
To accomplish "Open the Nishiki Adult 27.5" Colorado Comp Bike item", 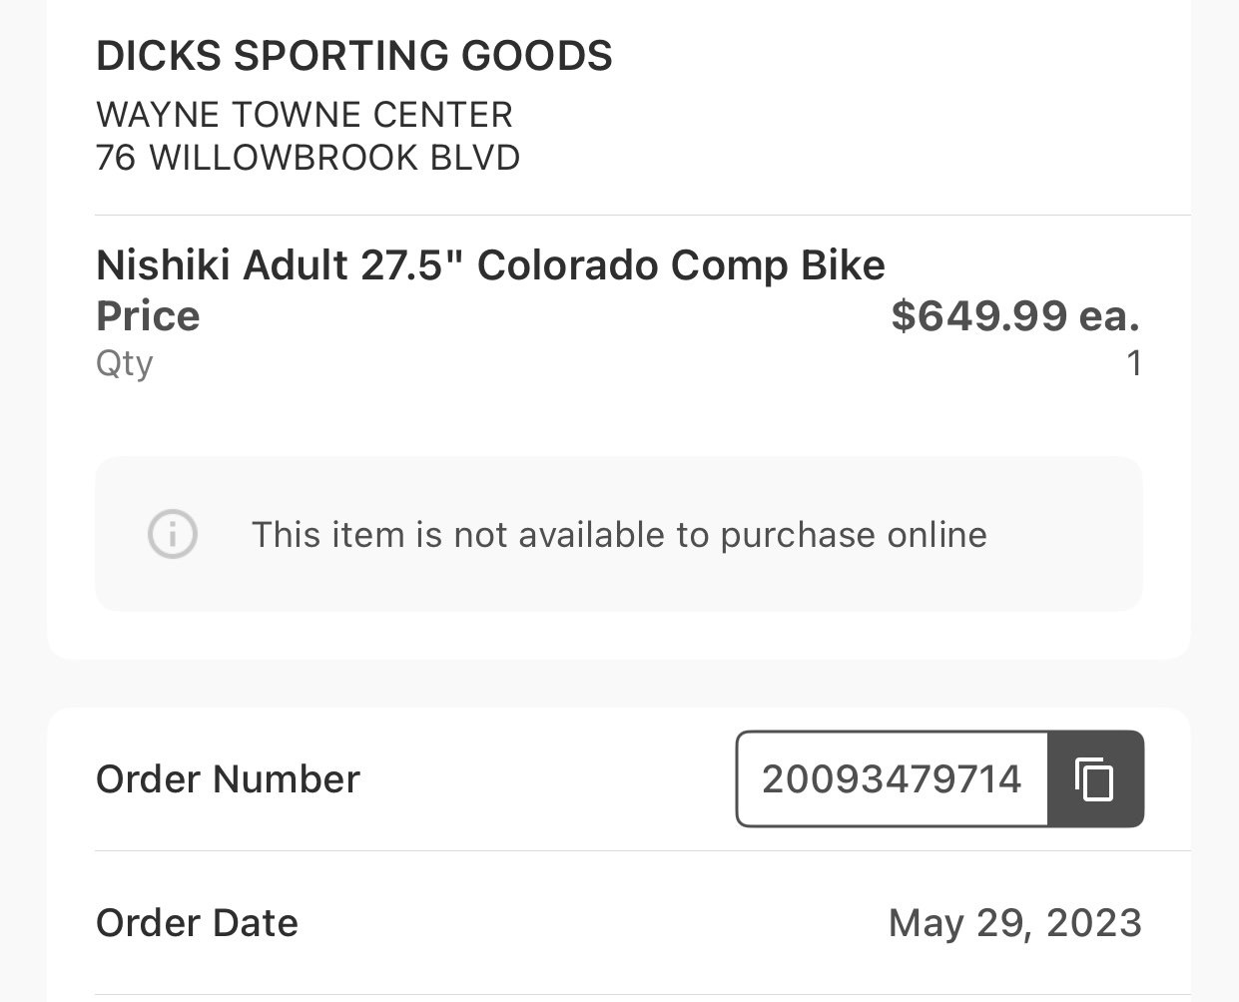I will pyautogui.click(x=490, y=265).
